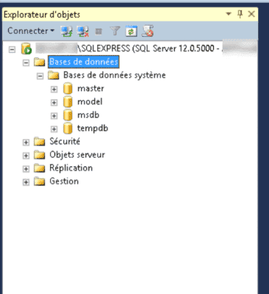
Task: Select the tempdb database
Action: pyautogui.click(x=93, y=128)
